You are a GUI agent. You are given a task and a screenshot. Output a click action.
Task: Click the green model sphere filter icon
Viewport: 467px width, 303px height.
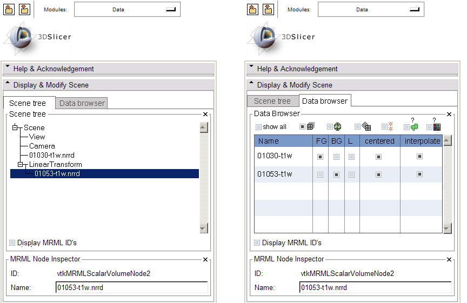(x=337, y=126)
